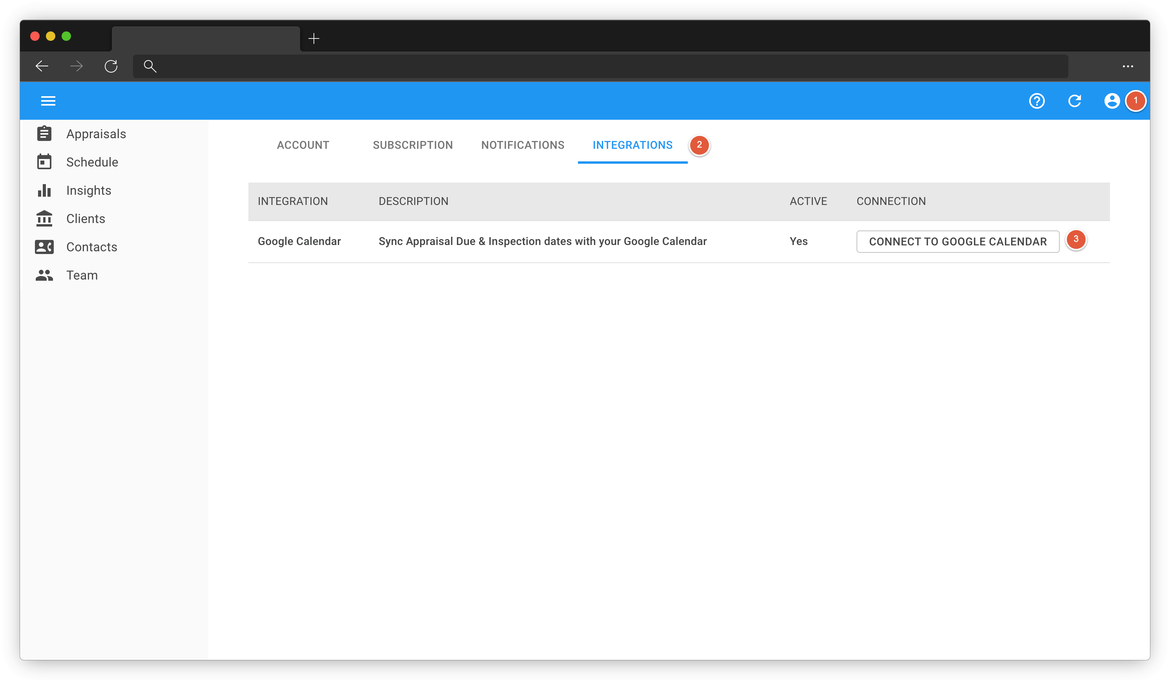
Task: Click the Clients bank icon
Action: (x=45, y=218)
